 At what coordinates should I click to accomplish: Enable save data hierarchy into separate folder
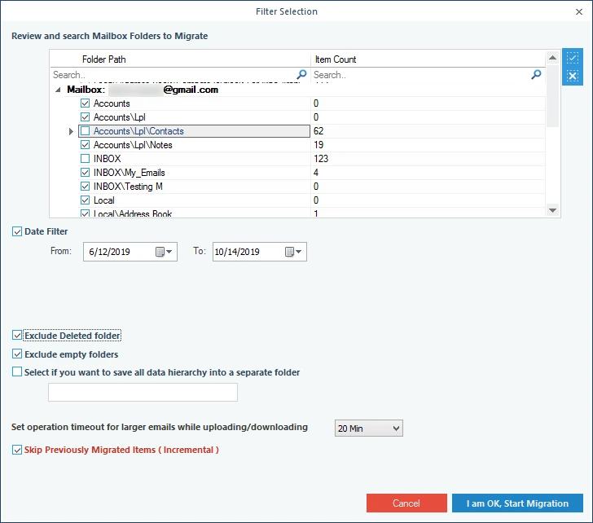pos(17,372)
